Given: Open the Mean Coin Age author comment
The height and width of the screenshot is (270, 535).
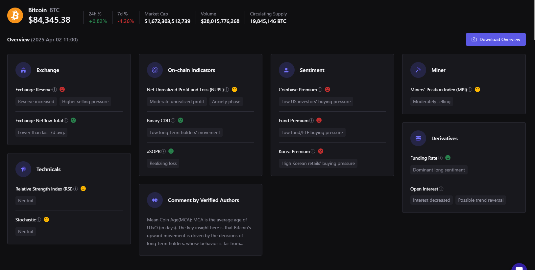Looking at the screenshot, I should tap(199, 232).
